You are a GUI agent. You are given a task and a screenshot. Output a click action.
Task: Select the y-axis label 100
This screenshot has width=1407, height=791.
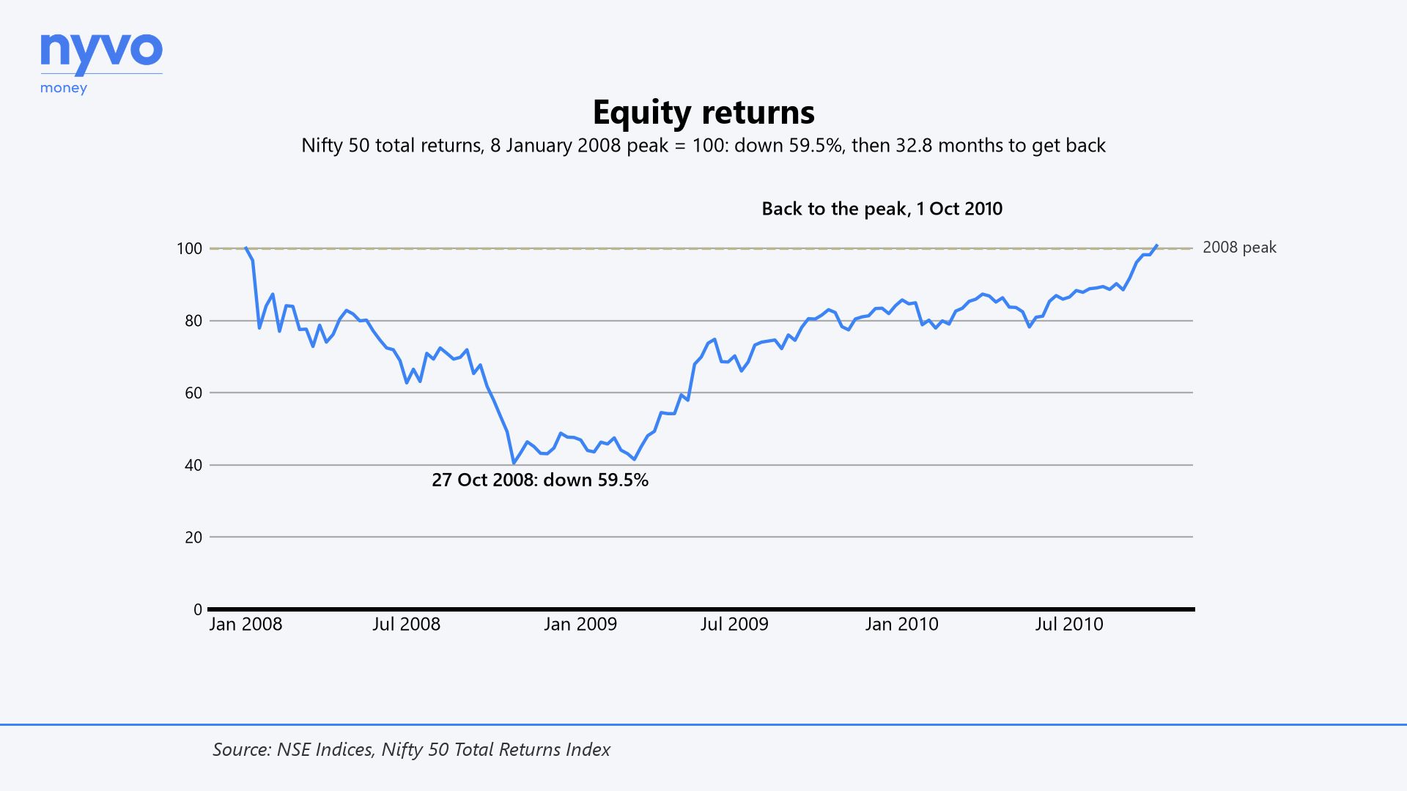(x=189, y=248)
